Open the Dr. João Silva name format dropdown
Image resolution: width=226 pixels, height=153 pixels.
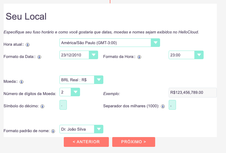(81, 129)
